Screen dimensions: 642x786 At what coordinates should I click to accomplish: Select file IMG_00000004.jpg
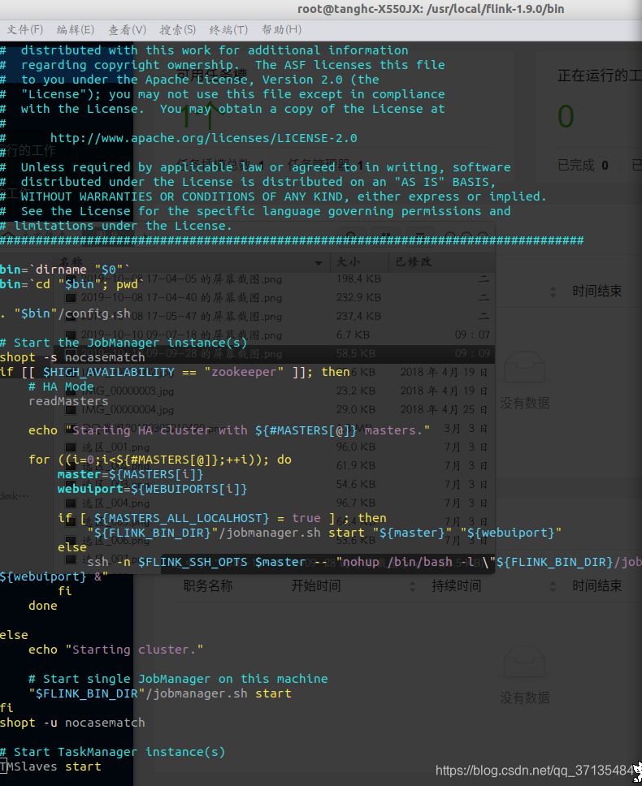point(128,410)
